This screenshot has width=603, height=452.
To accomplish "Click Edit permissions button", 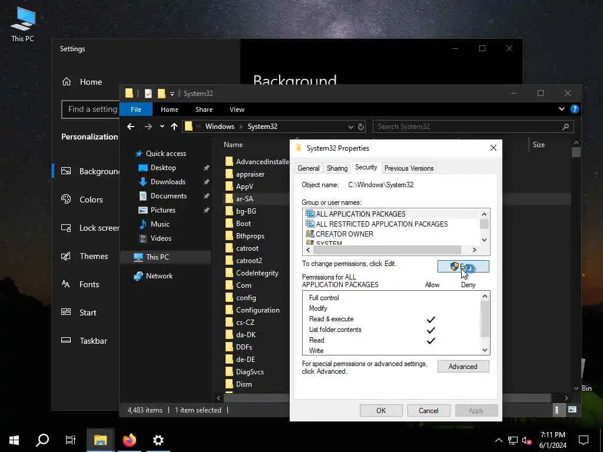I will click(463, 267).
